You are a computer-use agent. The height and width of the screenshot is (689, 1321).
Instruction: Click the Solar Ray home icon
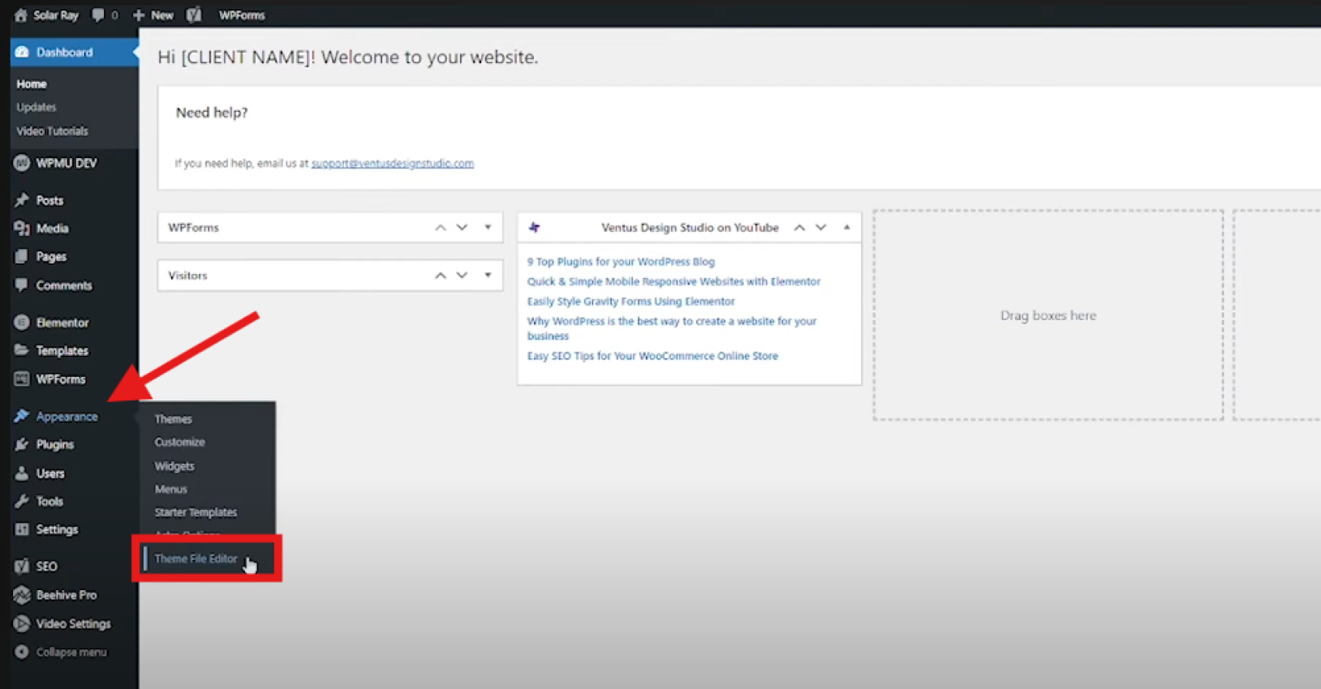point(21,15)
